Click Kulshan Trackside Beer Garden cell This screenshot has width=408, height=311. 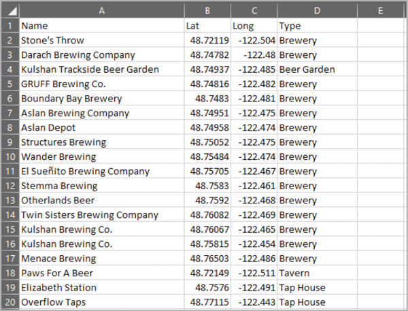pyautogui.click(x=101, y=69)
